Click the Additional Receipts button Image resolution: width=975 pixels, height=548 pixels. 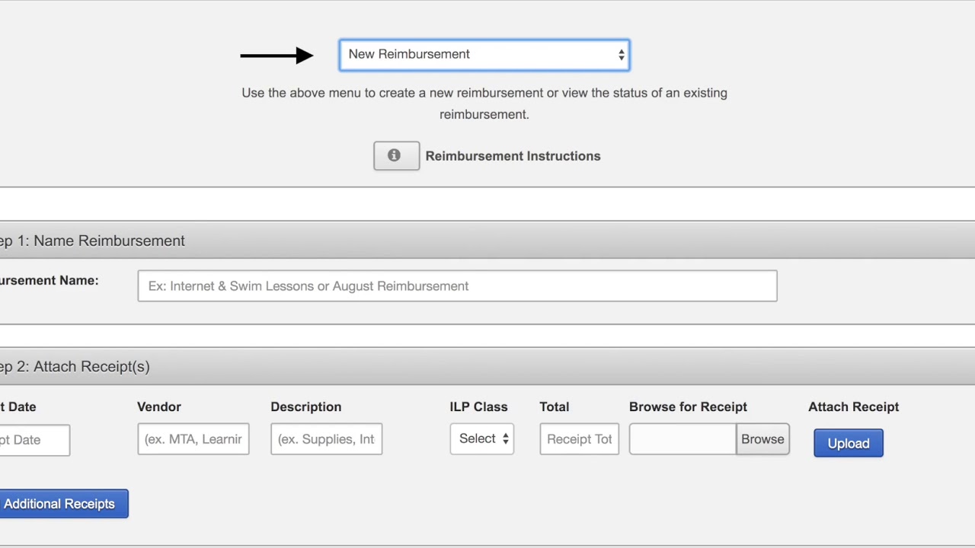click(61, 504)
